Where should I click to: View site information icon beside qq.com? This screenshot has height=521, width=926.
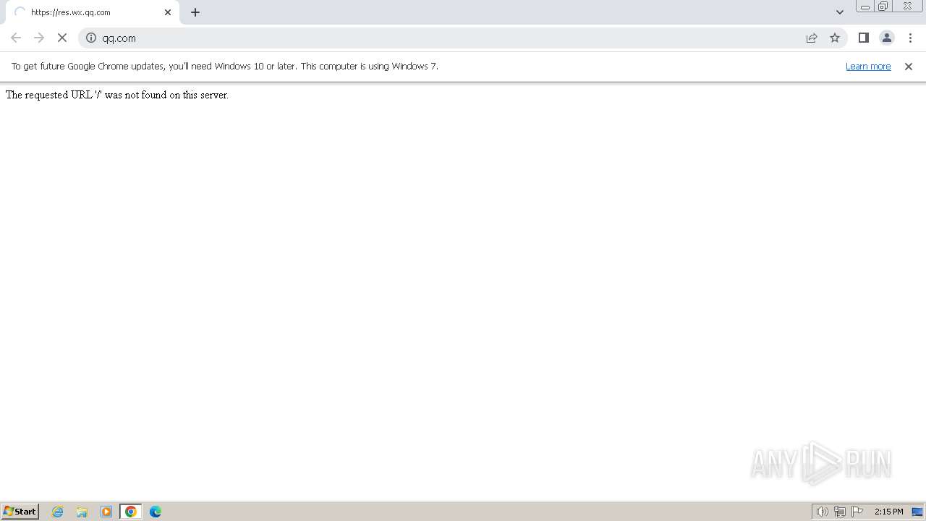point(91,38)
